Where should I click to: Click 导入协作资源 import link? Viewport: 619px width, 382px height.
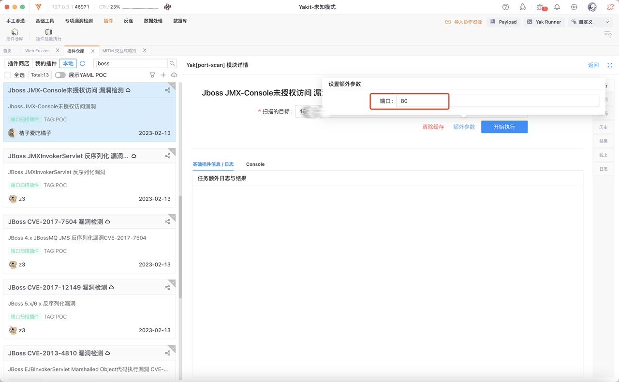pos(464,22)
